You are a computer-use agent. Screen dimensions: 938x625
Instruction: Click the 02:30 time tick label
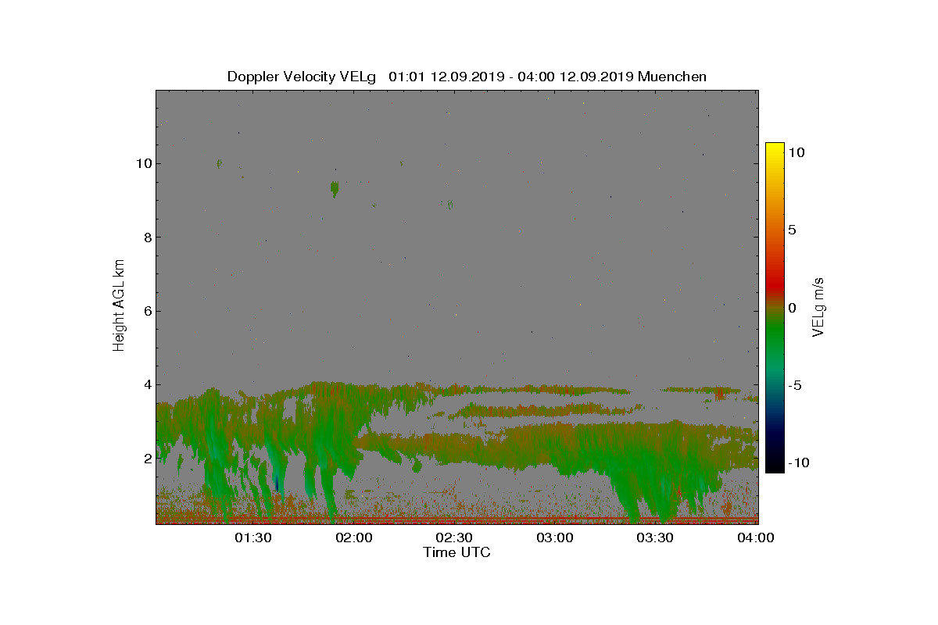tap(454, 537)
